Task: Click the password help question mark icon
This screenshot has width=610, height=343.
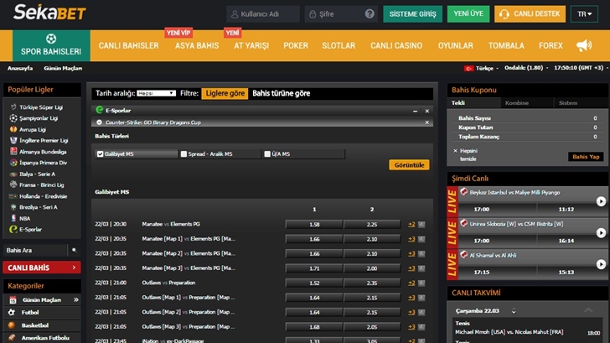Action: coord(370,14)
